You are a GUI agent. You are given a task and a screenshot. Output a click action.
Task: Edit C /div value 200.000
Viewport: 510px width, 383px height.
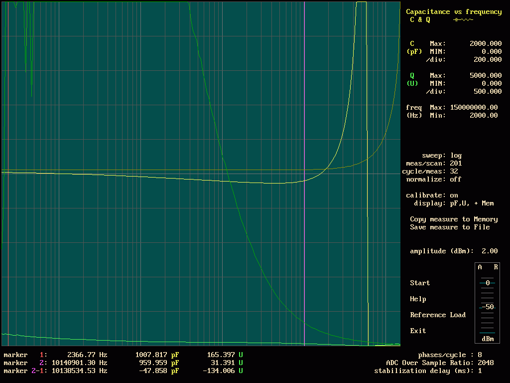click(487, 60)
